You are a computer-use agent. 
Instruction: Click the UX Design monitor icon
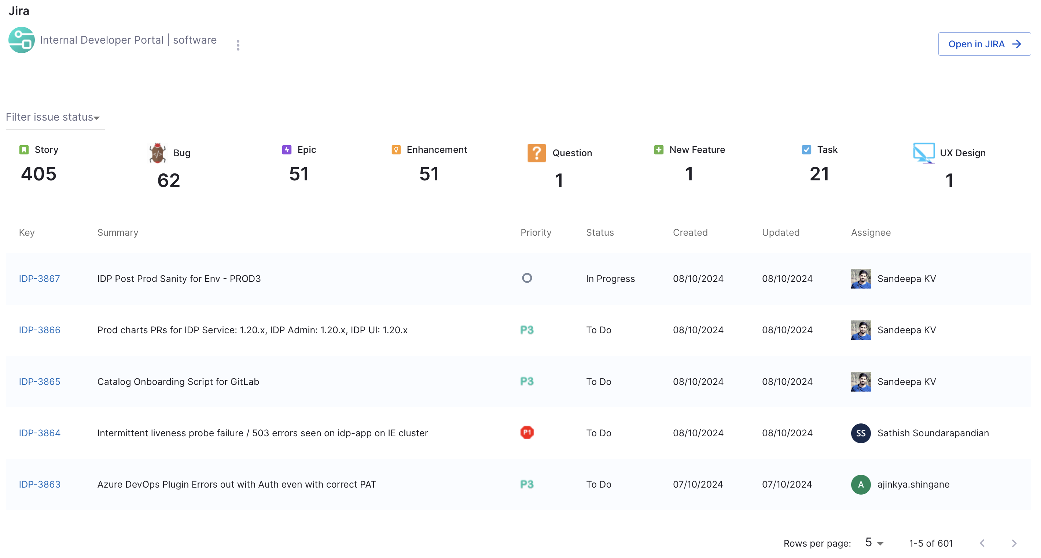pyautogui.click(x=923, y=153)
